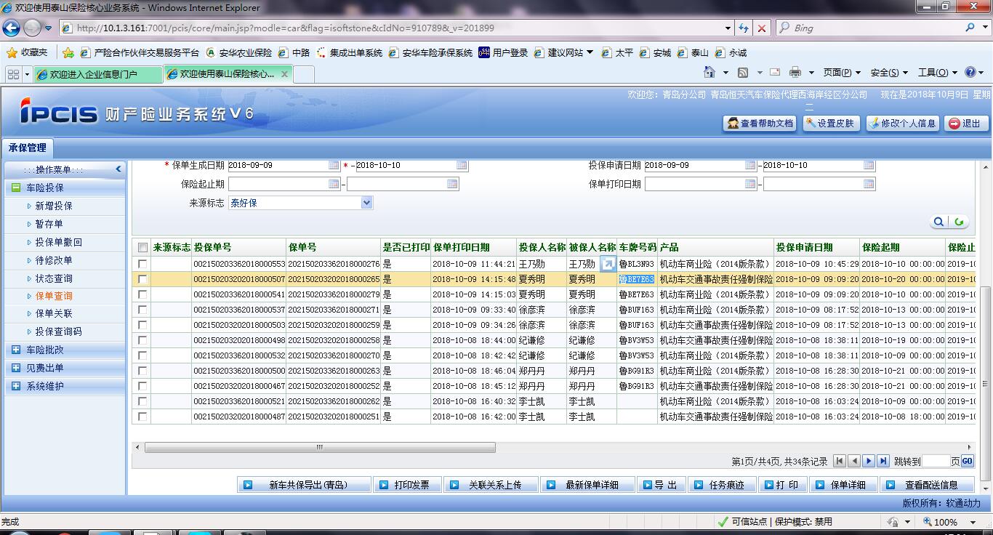The image size is (993, 535).
Task: Click the 打印发票 button
Action: (407, 485)
